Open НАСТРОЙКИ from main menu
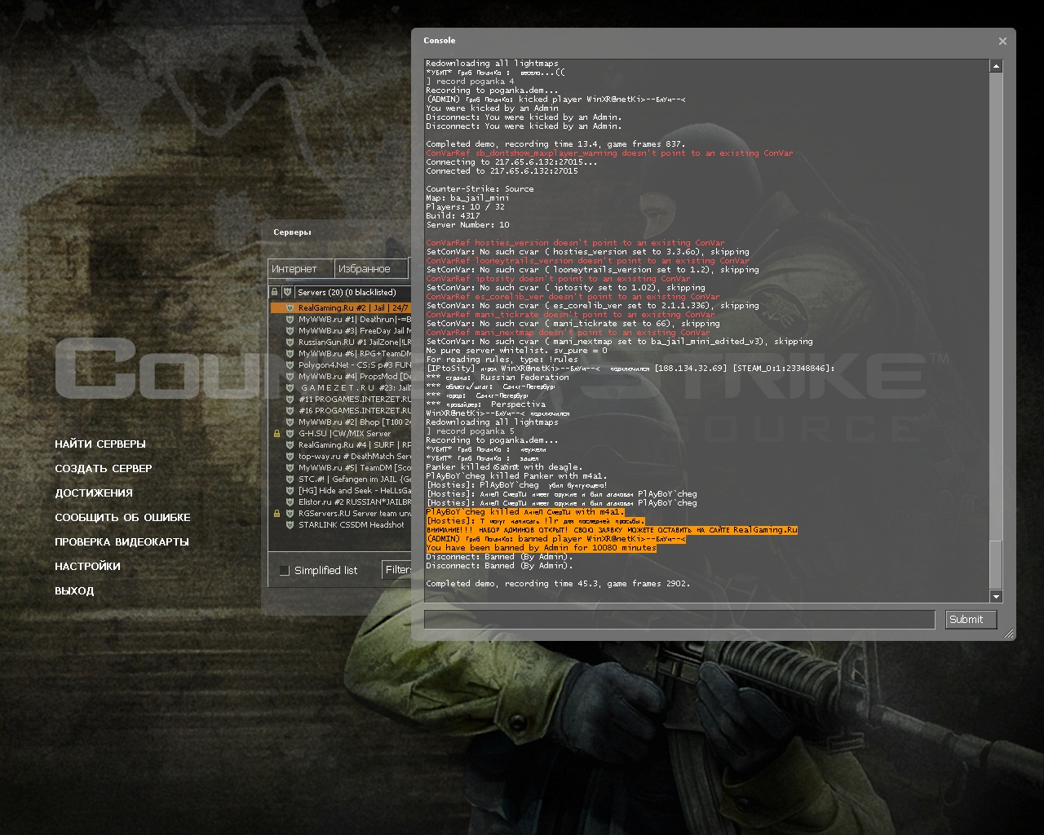This screenshot has height=835, width=1044. (x=87, y=567)
